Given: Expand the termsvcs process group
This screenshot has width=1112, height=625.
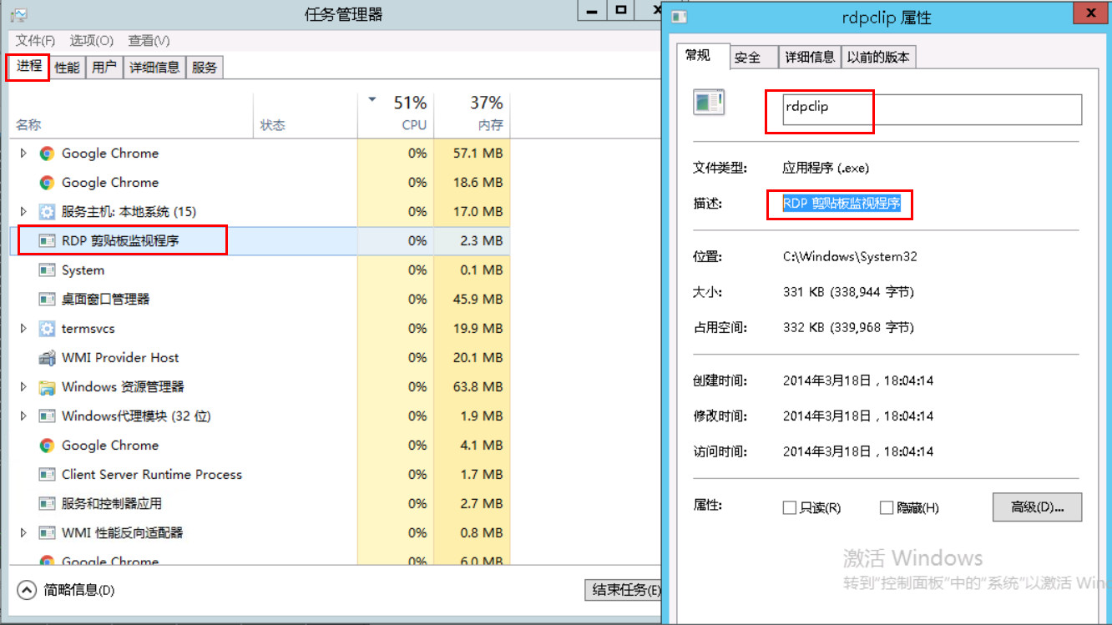Looking at the screenshot, I should click(23, 329).
